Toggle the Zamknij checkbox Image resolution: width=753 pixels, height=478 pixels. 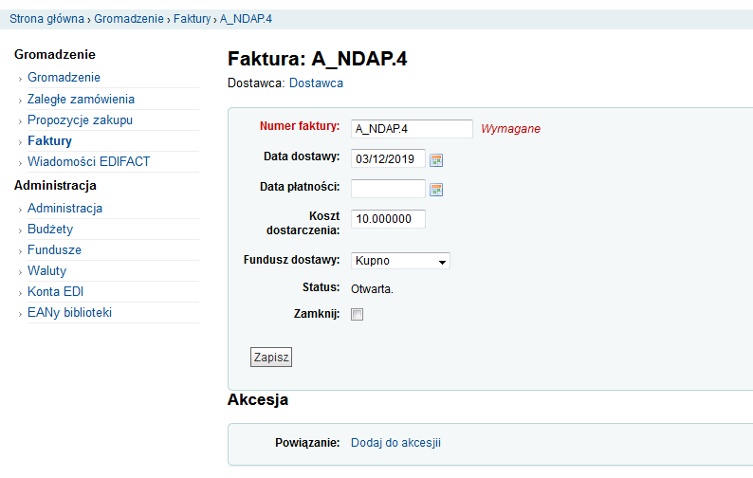click(358, 315)
